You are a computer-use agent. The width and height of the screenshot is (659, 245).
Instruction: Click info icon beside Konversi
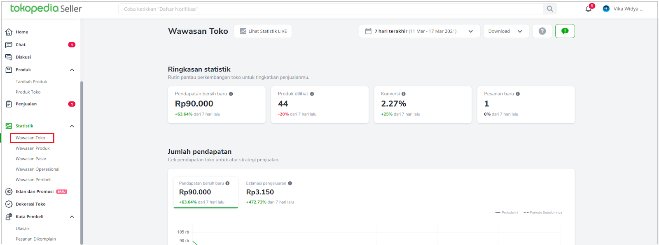[x=404, y=94]
